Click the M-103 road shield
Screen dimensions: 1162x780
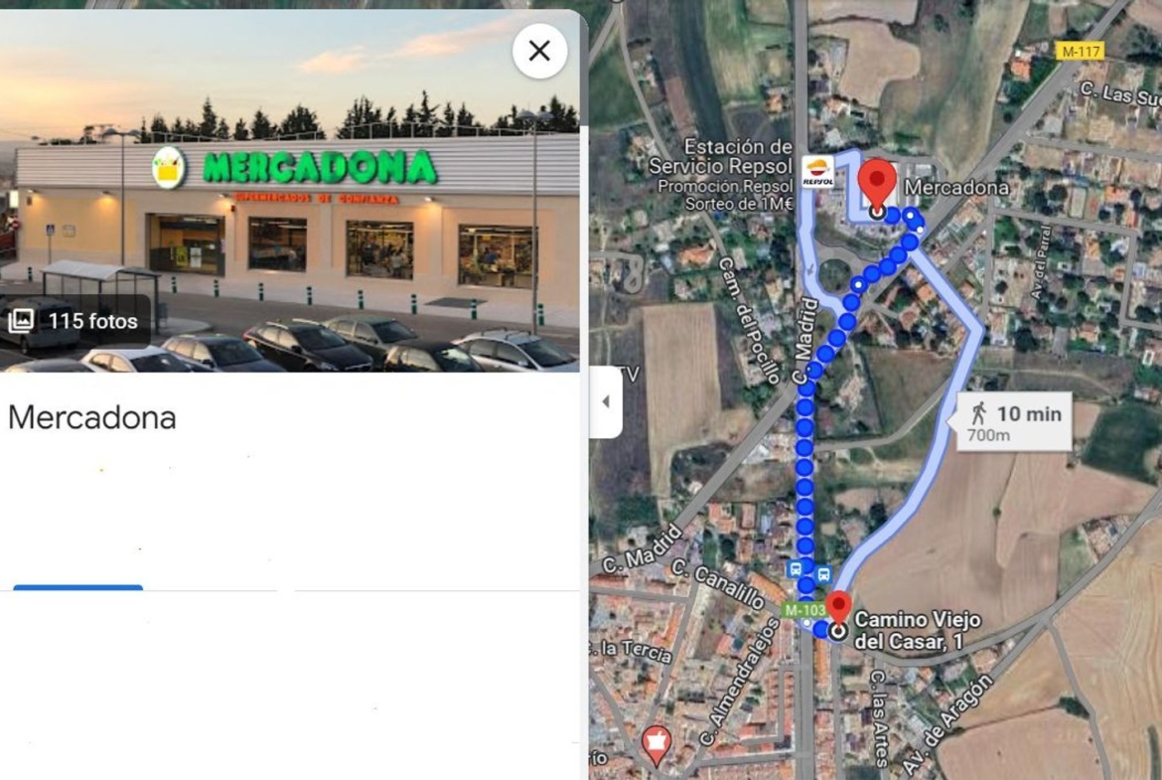pyautogui.click(x=804, y=609)
